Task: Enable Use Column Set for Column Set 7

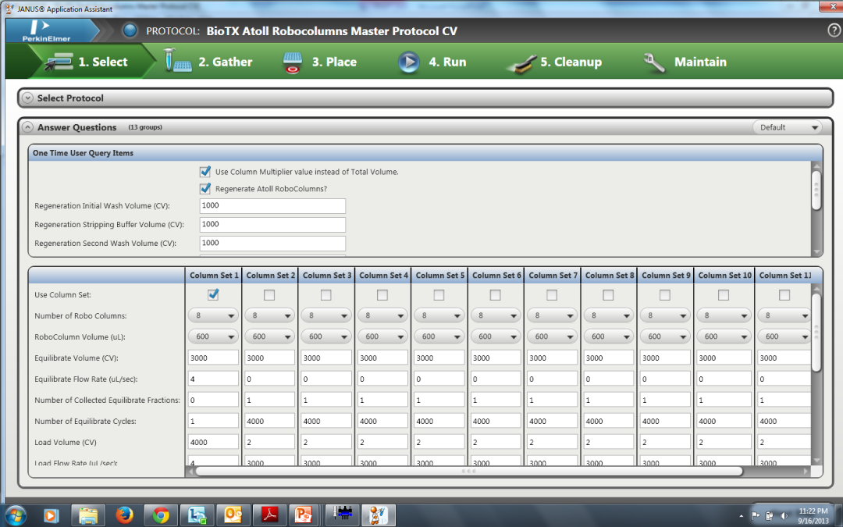Action: [552, 295]
